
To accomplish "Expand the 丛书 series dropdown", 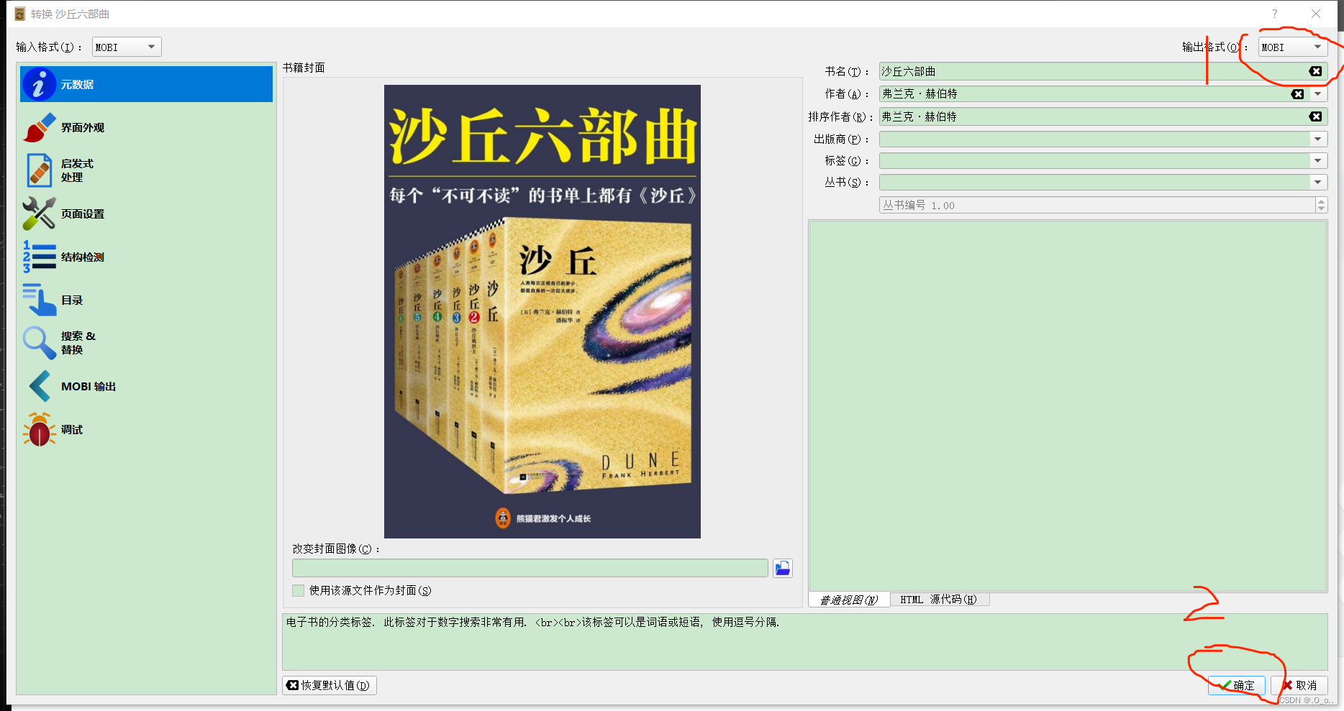I will tap(1318, 182).
